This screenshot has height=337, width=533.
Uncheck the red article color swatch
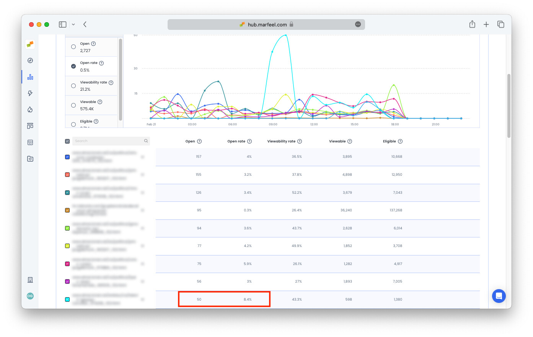click(67, 174)
